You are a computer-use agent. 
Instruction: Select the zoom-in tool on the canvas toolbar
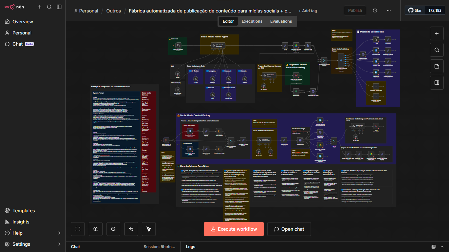pyautogui.click(x=96, y=229)
